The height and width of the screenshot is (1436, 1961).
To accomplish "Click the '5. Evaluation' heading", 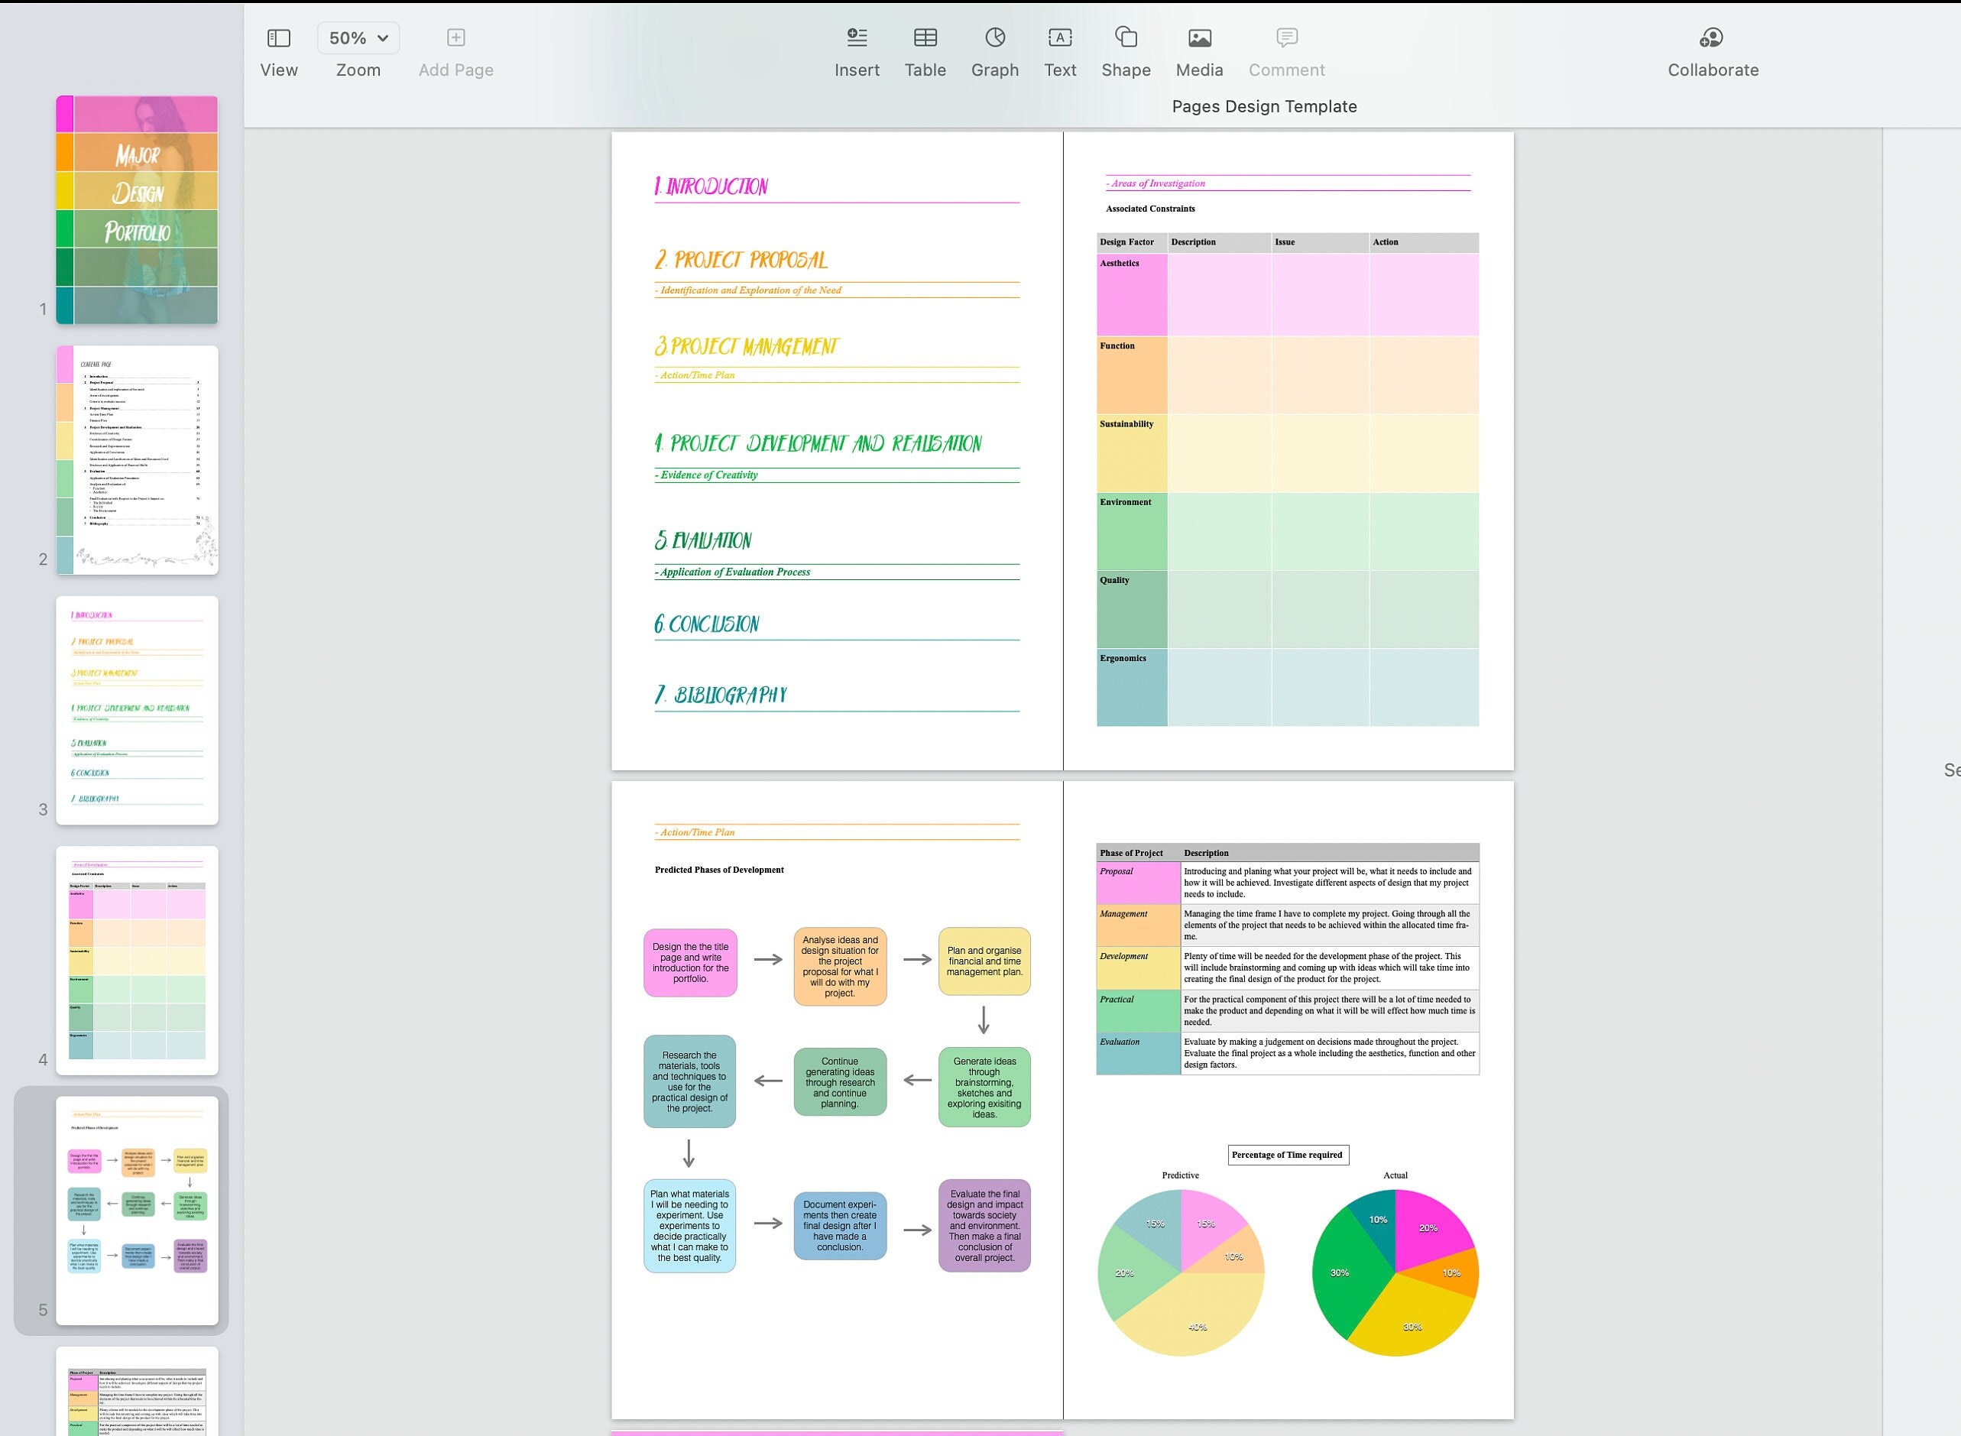I will tap(703, 540).
